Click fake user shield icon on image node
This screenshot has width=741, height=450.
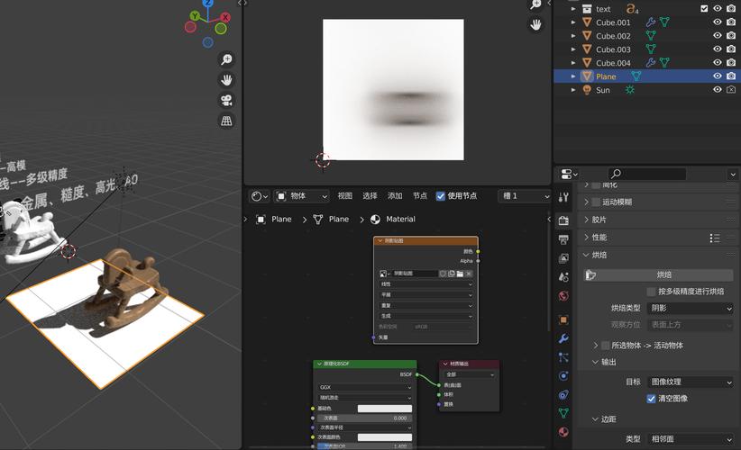443,274
